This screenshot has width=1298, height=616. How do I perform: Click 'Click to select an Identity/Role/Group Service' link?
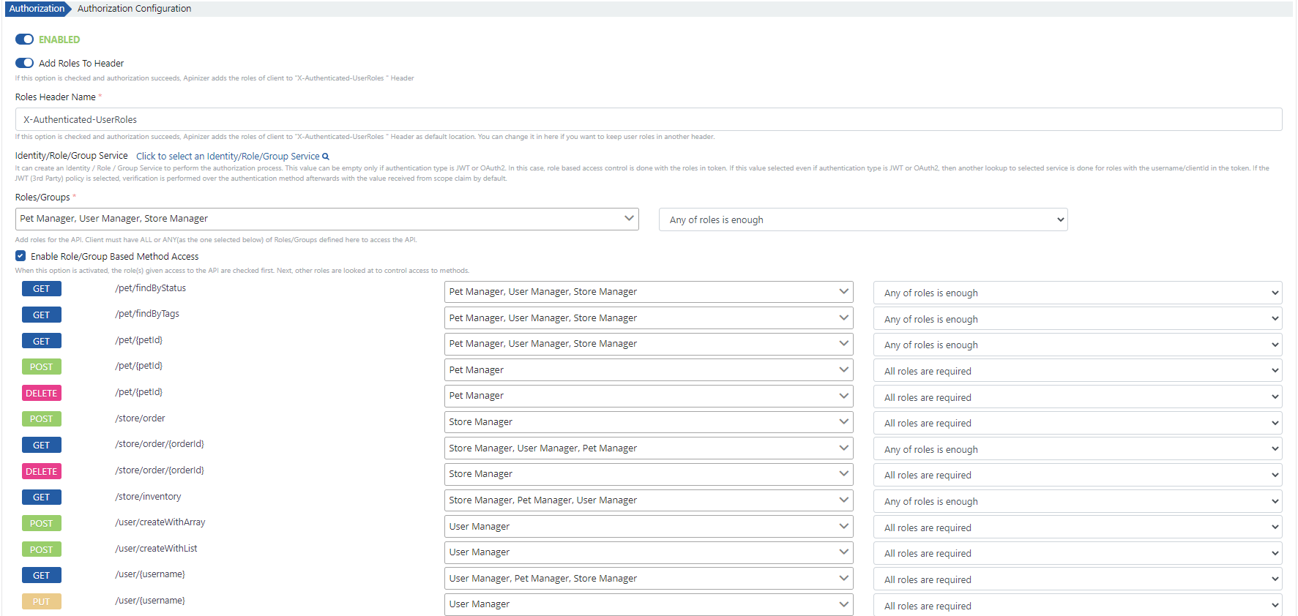point(228,157)
